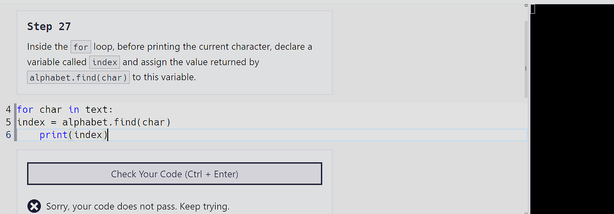This screenshot has width=614, height=214.
Task: Click the 'in' keyword on line 4
Action: (x=74, y=109)
